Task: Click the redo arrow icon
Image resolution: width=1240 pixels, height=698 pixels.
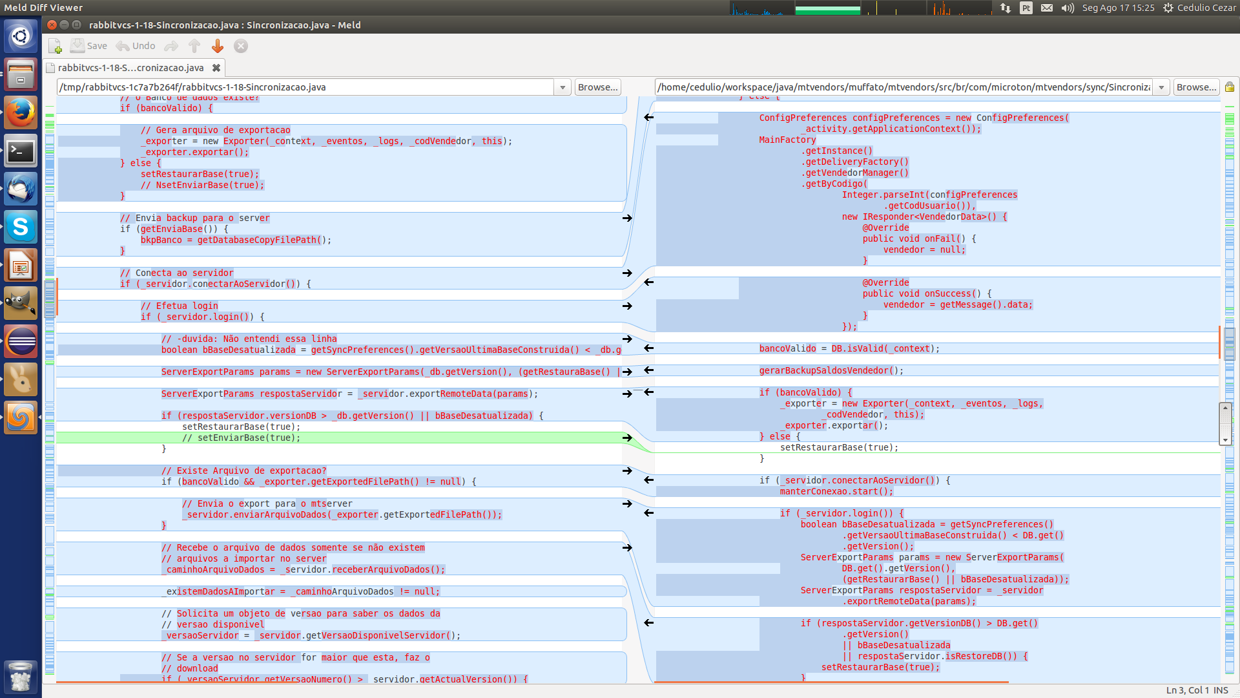Action: pyautogui.click(x=171, y=46)
